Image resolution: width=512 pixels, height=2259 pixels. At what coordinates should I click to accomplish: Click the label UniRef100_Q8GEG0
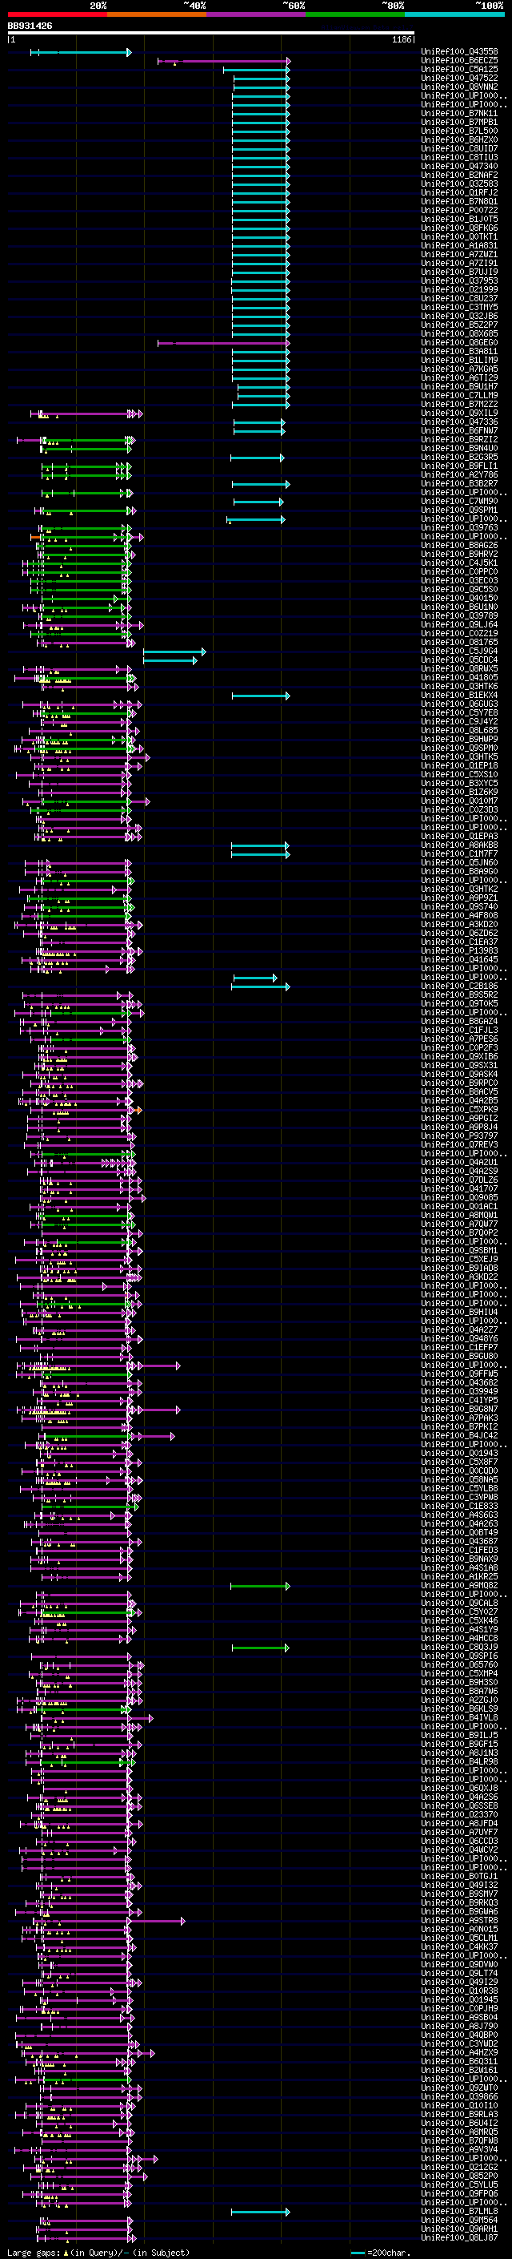pyautogui.click(x=459, y=343)
